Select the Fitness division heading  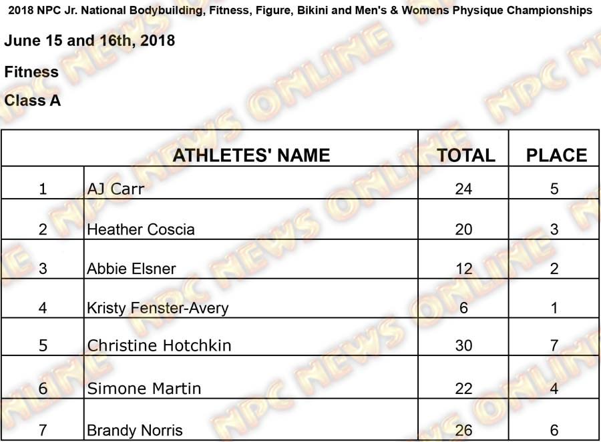31,71
